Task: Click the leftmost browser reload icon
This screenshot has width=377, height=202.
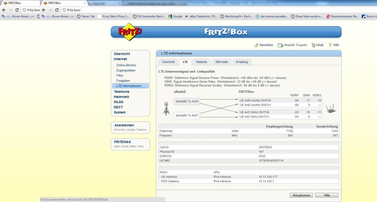Action: [17, 10]
